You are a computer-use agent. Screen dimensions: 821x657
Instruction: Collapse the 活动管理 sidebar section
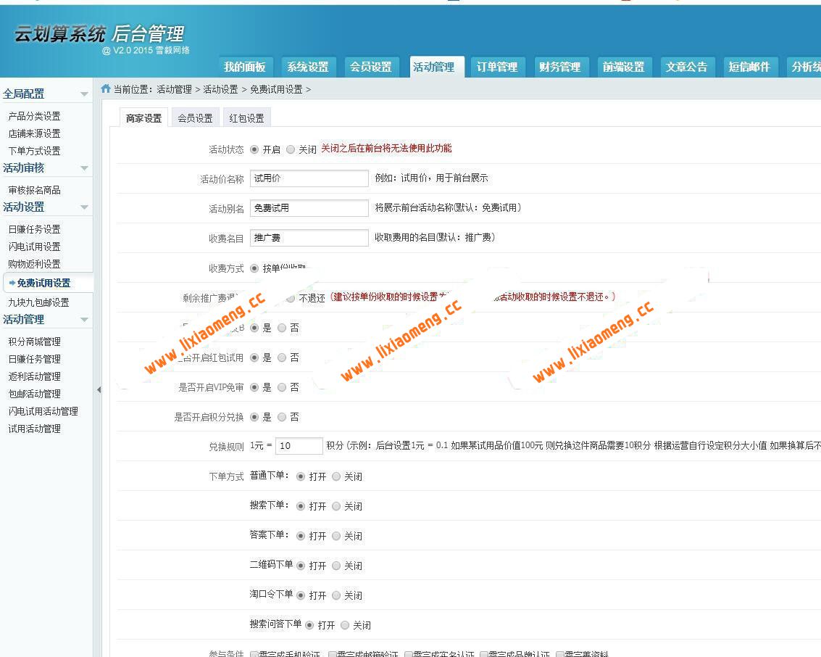point(85,319)
